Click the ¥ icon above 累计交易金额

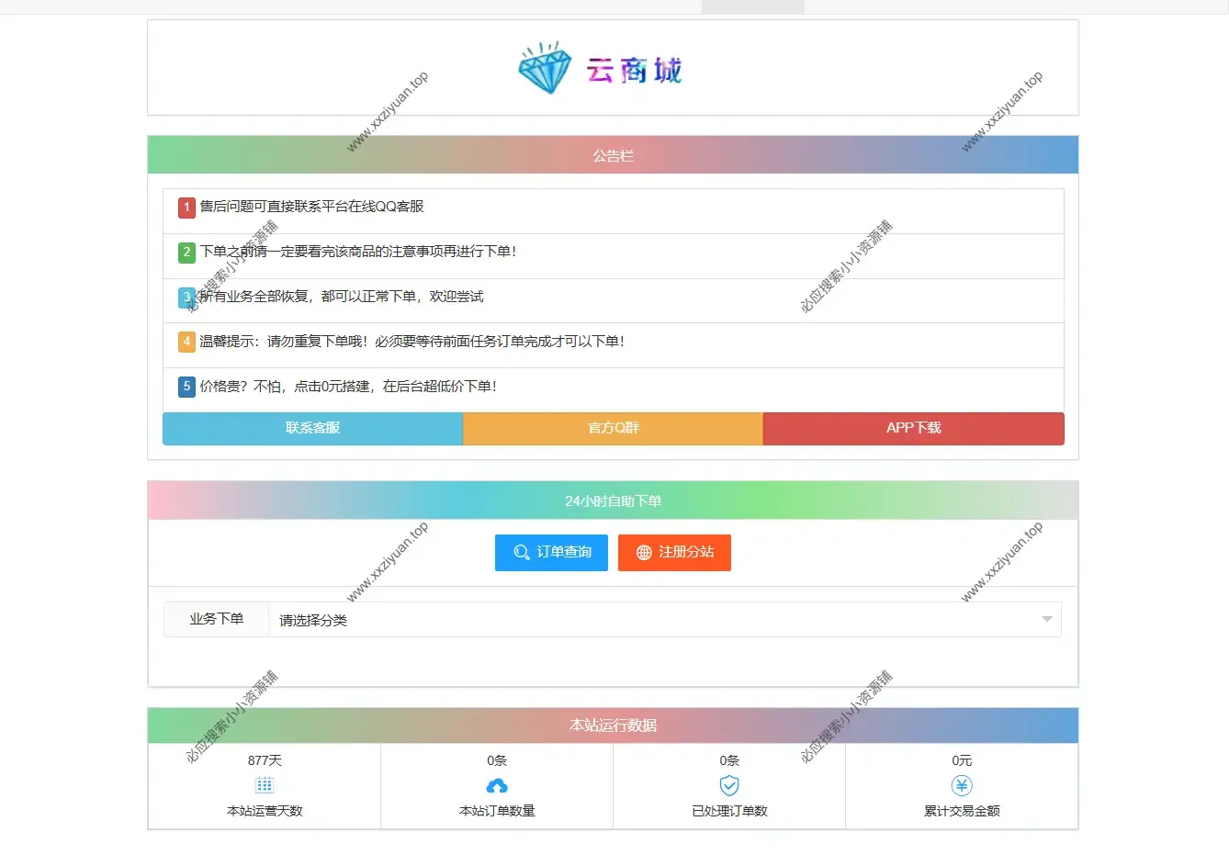tap(961, 785)
